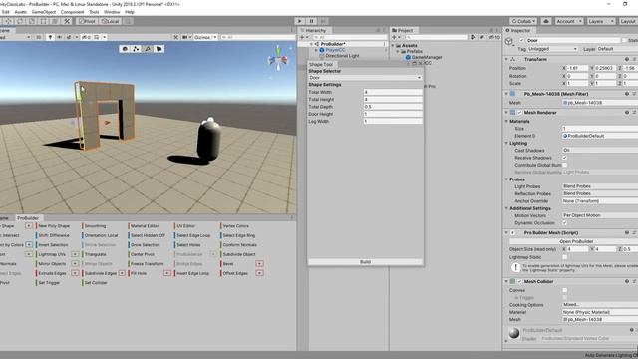The width and height of the screenshot is (638, 359).
Task: Toggle the Door object active checkbox
Action: click(521, 40)
